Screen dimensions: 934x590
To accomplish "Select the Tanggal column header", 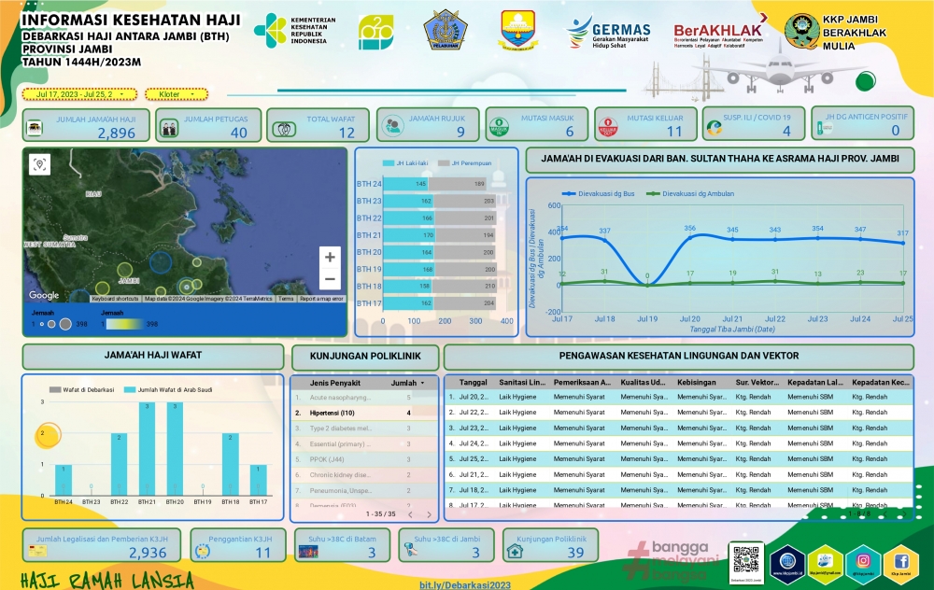I will (x=473, y=383).
